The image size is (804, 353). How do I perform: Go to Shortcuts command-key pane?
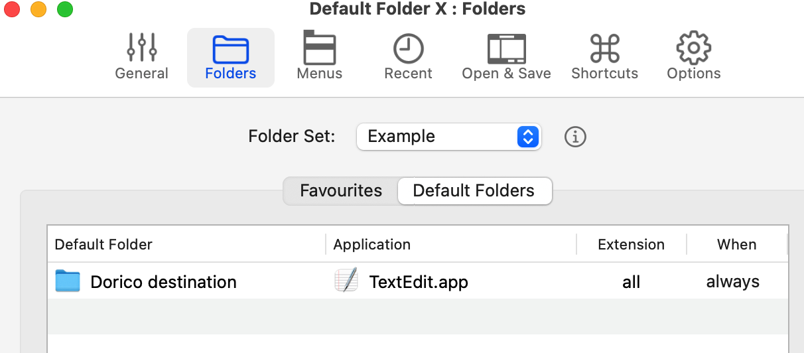[604, 57]
